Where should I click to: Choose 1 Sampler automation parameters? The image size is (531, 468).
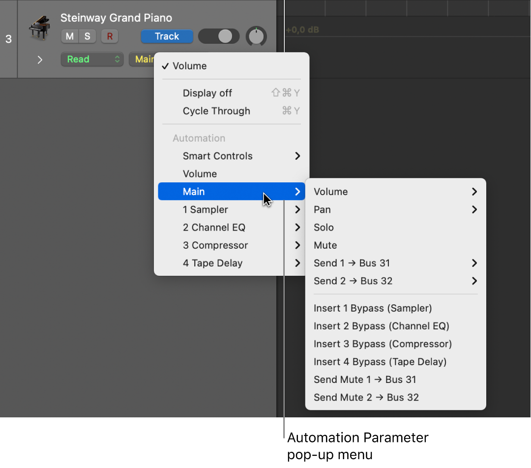pos(206,209)
